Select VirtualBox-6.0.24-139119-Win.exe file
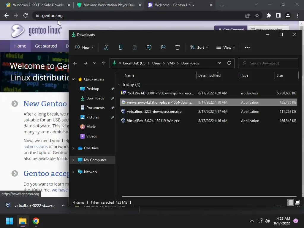304x228 pixels. (x=209, y=121)
